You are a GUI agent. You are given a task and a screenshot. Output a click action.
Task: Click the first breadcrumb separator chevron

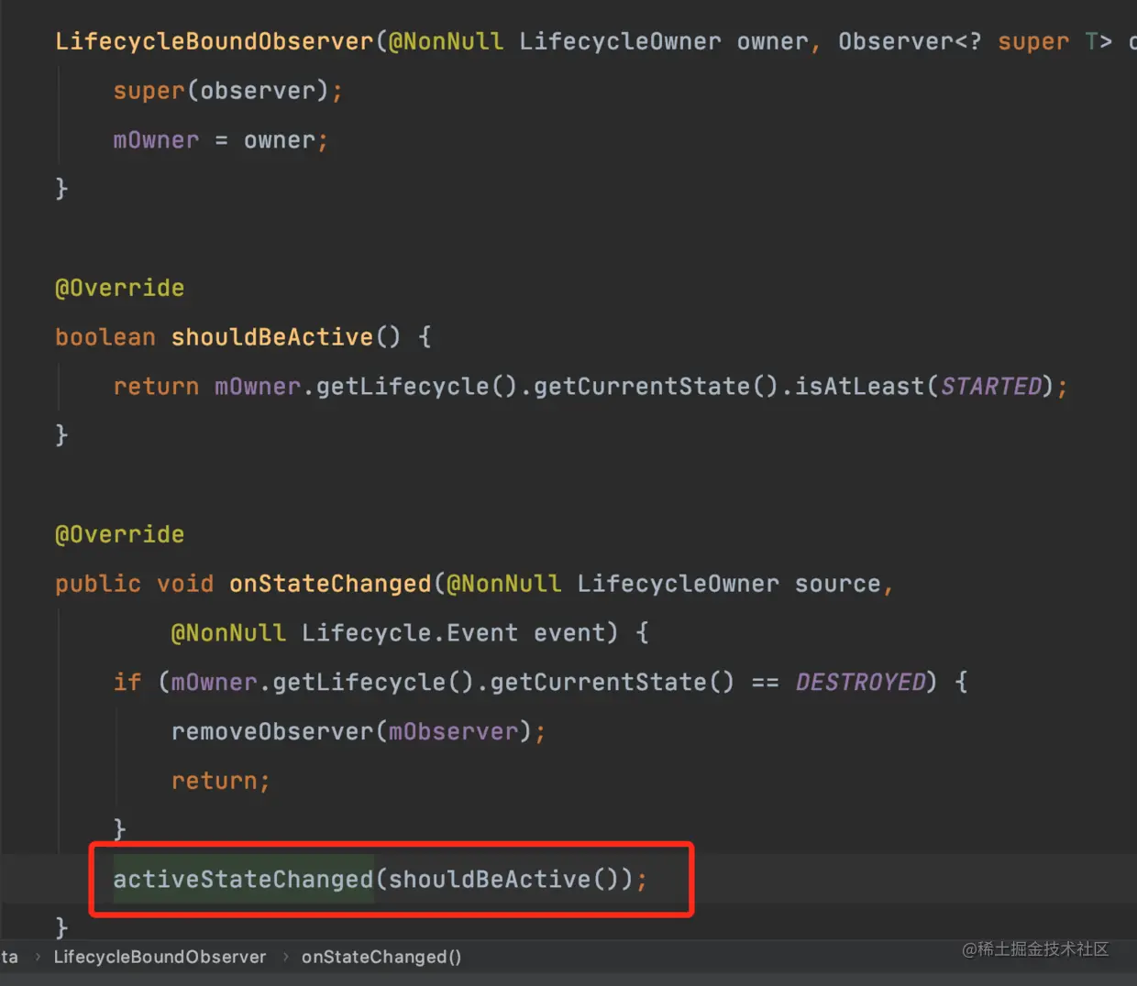click(x=37, y=957)
